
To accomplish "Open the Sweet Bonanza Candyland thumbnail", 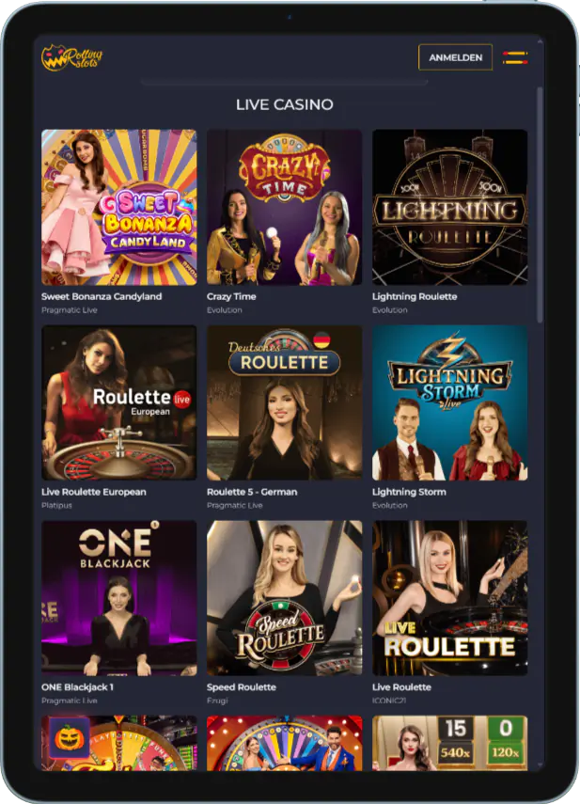I will pos(118,207).
